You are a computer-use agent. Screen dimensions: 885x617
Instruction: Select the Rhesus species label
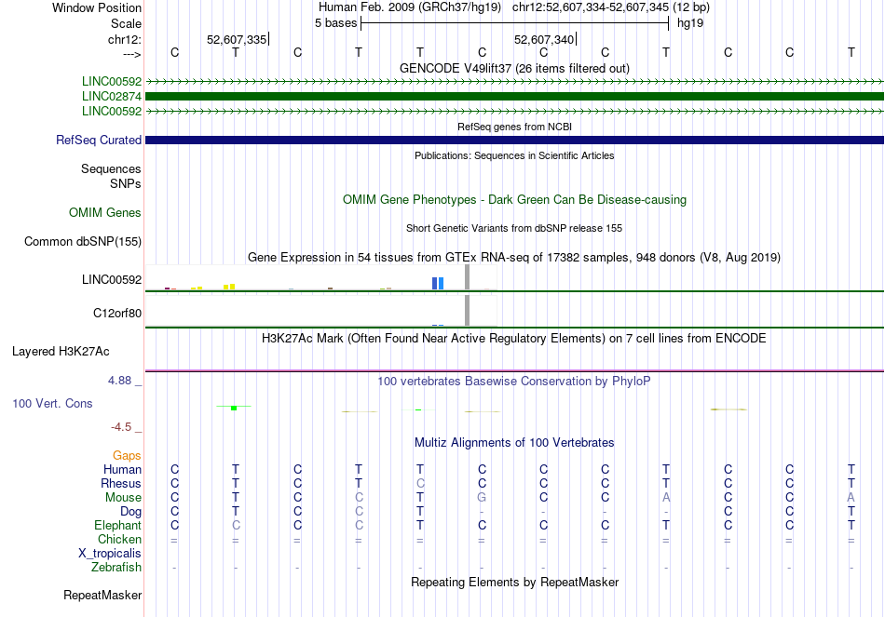click(x=121, y=483)
